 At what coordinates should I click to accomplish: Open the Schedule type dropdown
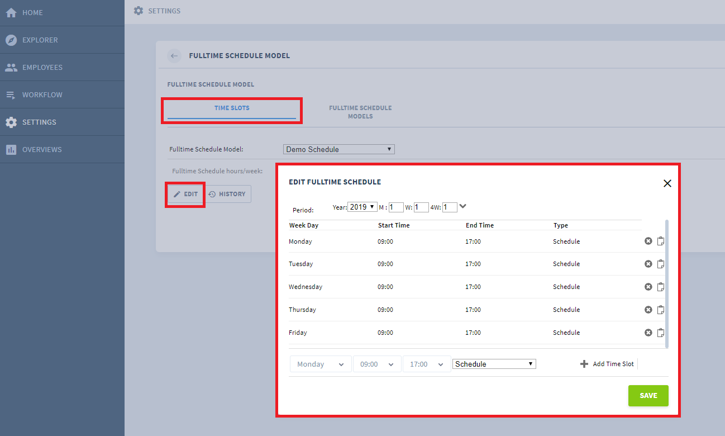coord(494,364)
